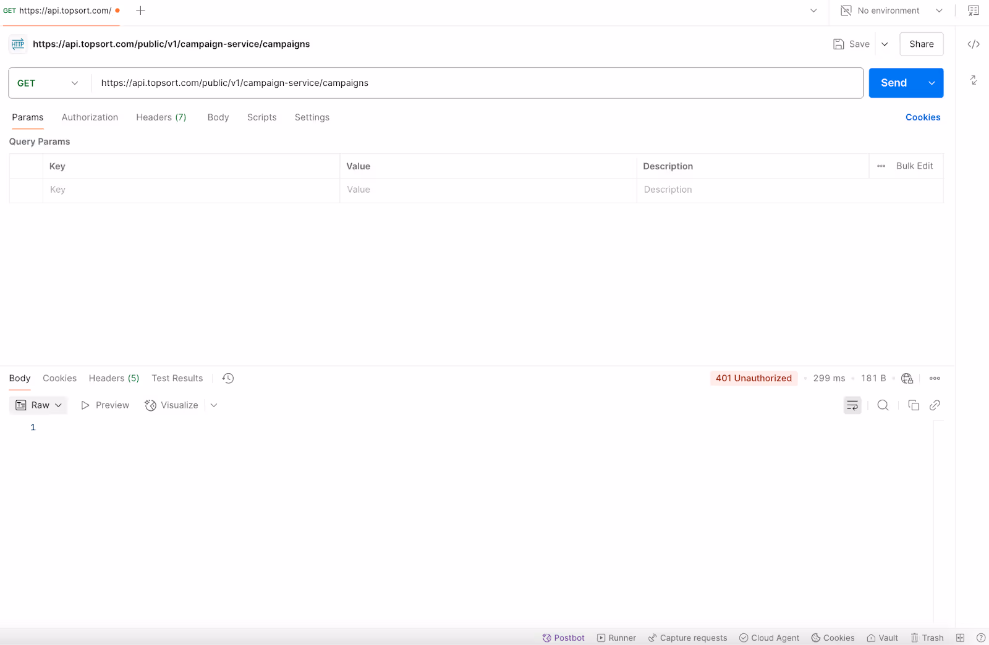The width and height of the screenshot is (989, 645).
Task: Click the request title campaign-service/campaigns
Action: tap(171, 44)
